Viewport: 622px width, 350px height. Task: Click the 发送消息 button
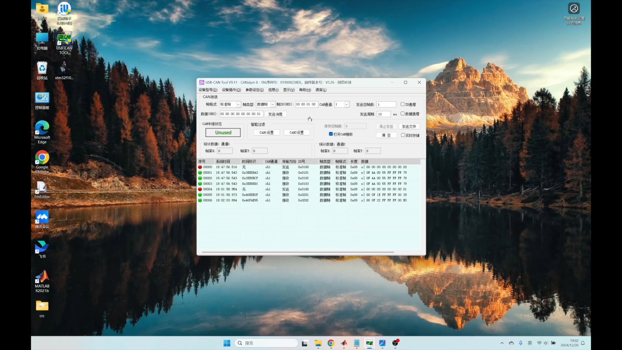[275, 114]
